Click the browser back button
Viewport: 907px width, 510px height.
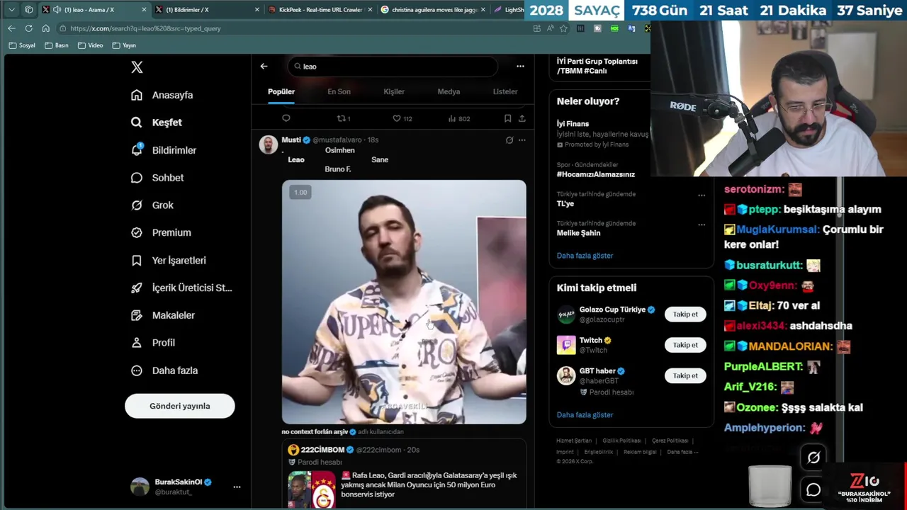pos(11,28)
